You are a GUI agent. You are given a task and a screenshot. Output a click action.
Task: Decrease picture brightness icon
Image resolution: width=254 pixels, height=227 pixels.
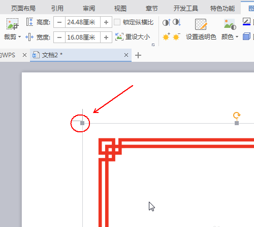(x=176, y=36)
